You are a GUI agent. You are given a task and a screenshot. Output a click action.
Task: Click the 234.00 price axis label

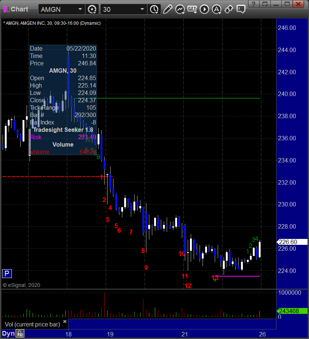click(x=287, y=160)
